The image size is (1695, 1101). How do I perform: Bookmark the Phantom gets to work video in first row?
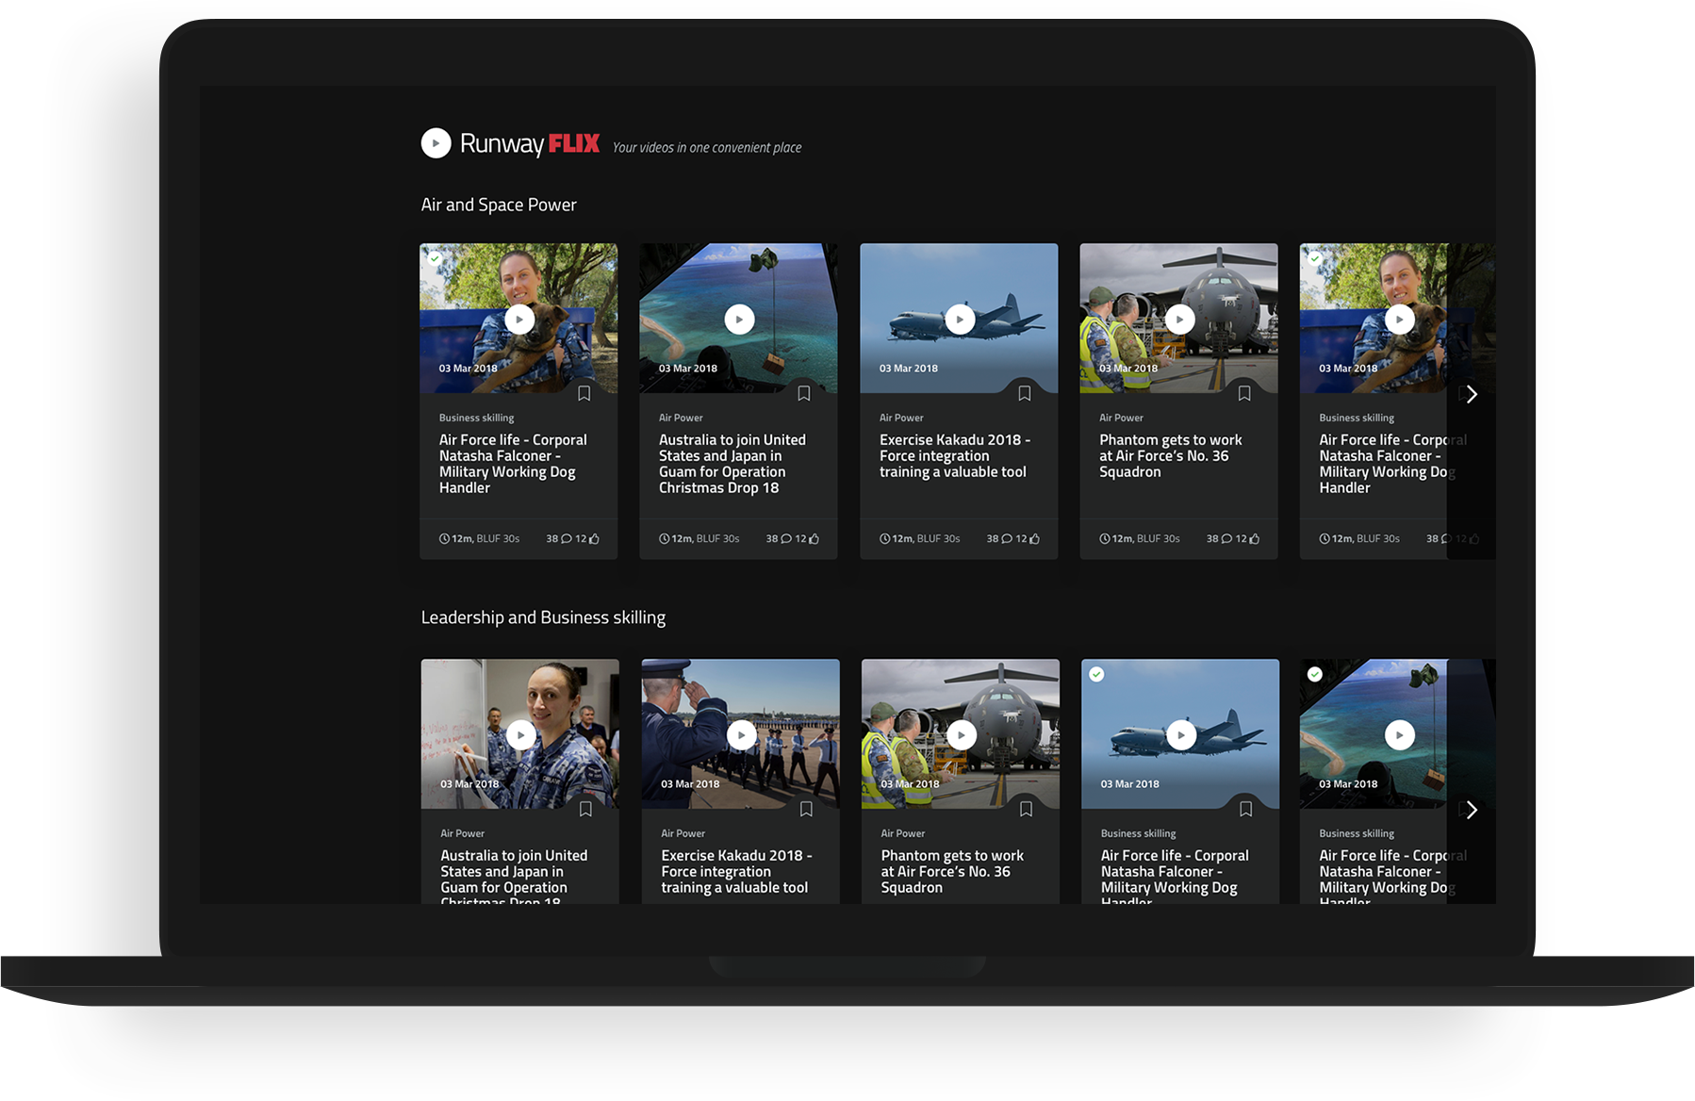click(1244, 394)
